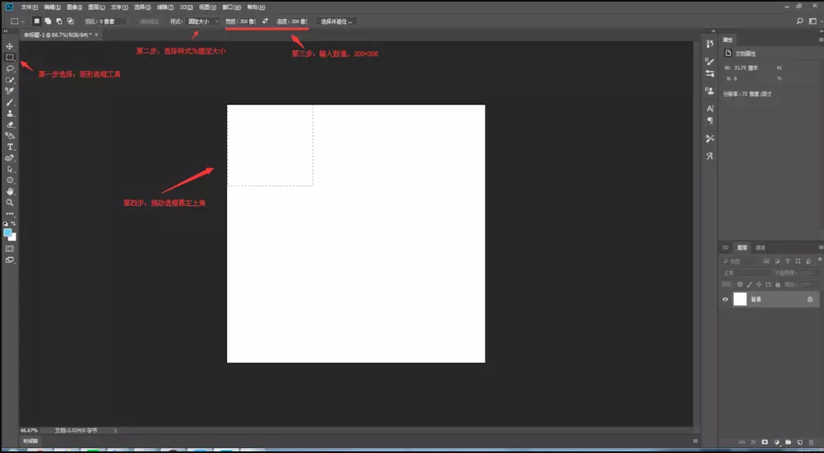Choose Intersect with Selection mode
The height and width of the screenshot is (453, 824).
tap(70, 21)
